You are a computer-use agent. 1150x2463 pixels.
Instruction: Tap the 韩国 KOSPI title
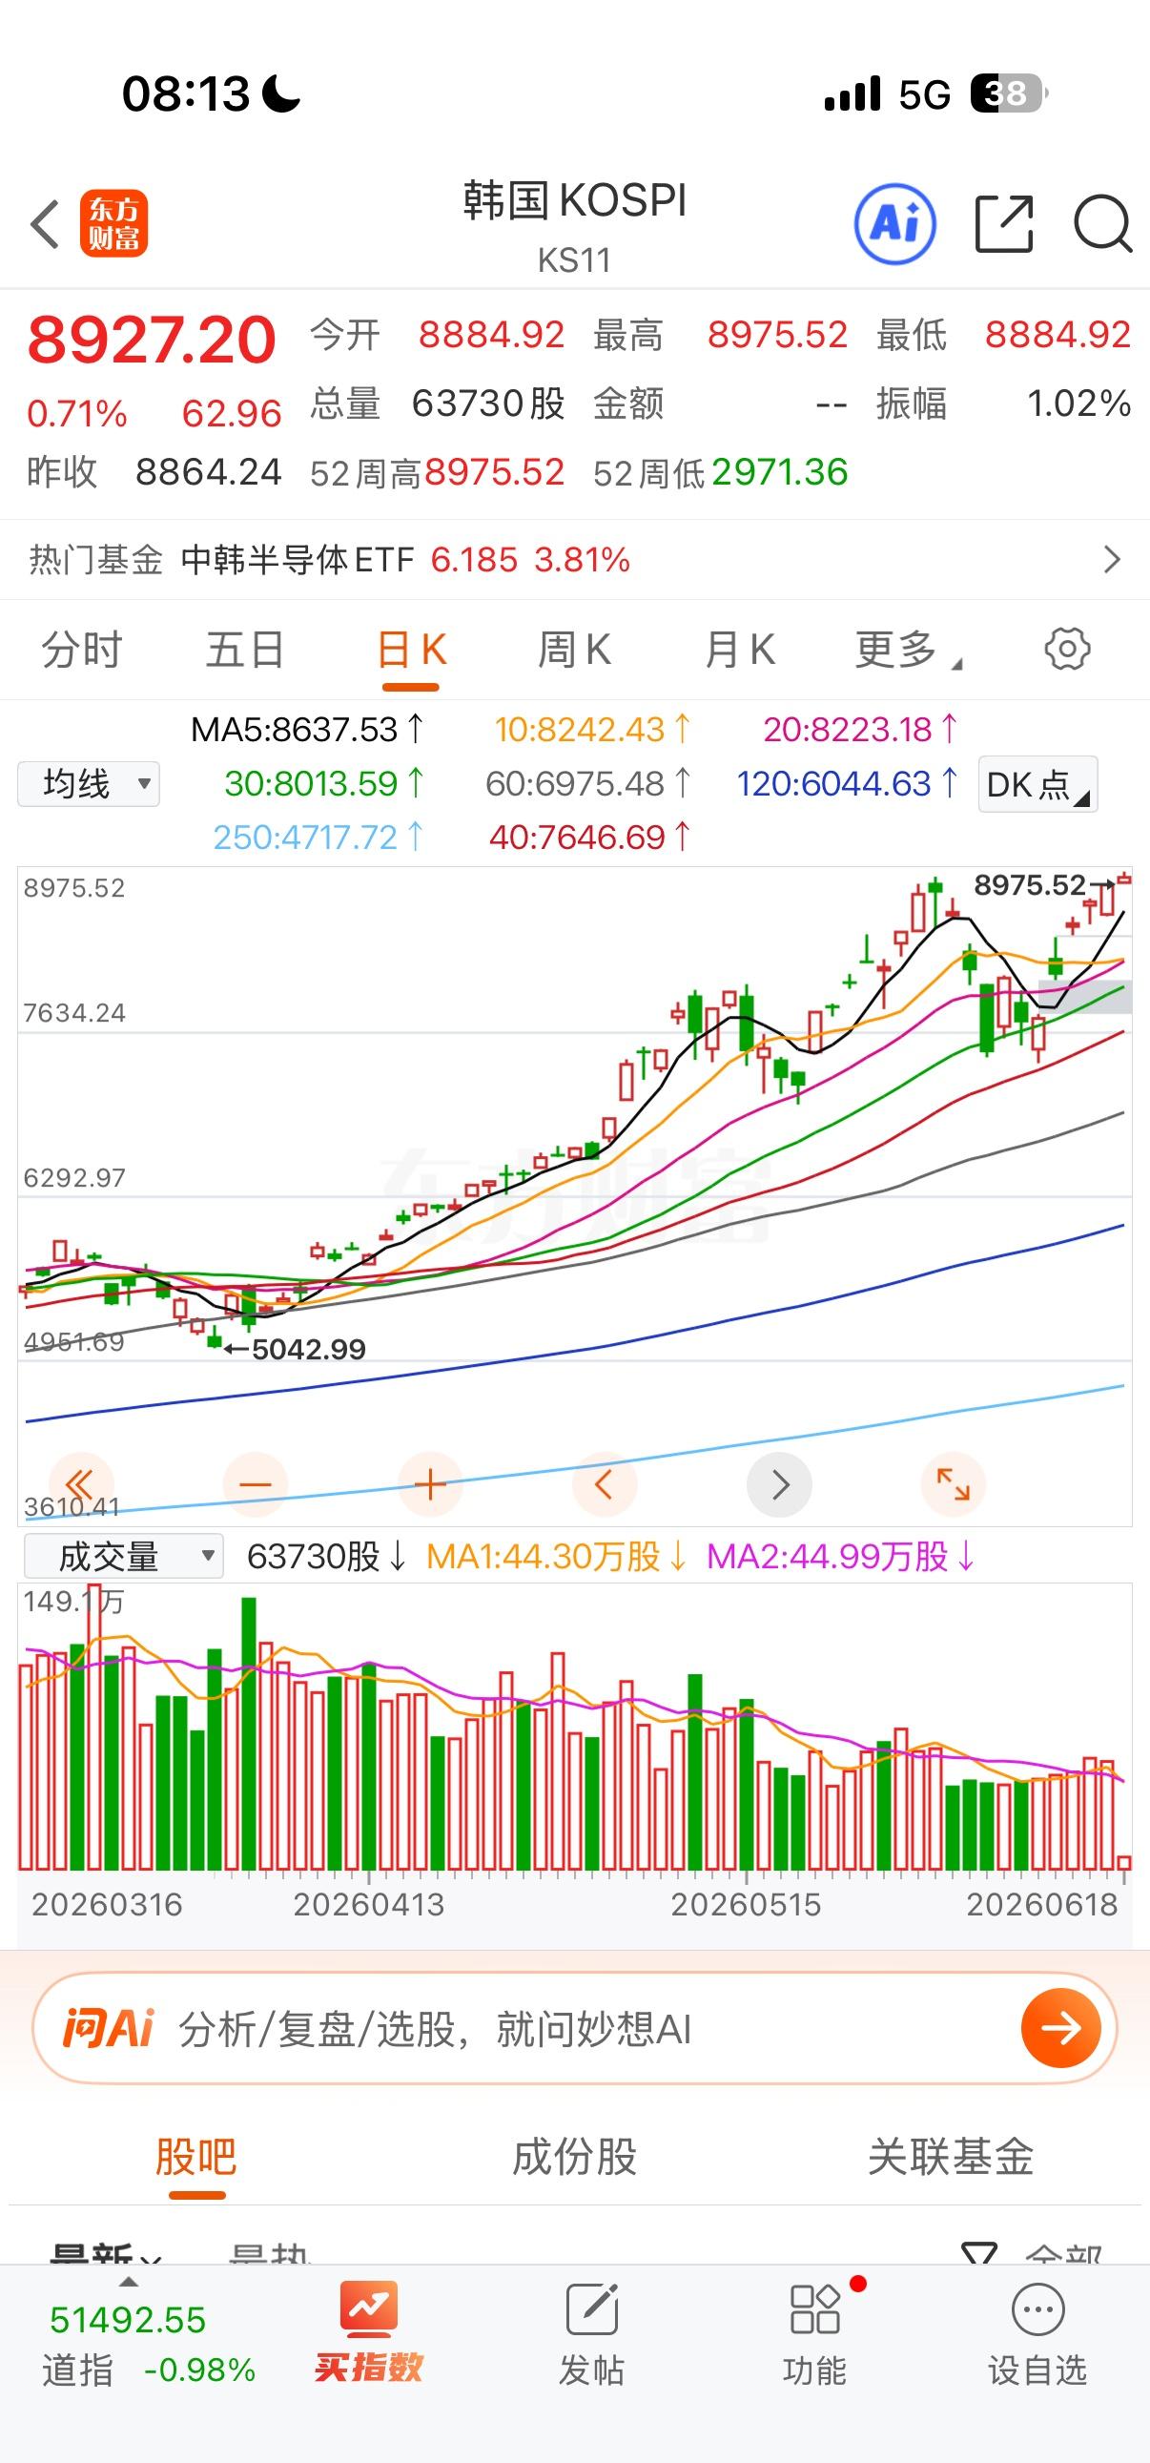(x=574, y=200)
